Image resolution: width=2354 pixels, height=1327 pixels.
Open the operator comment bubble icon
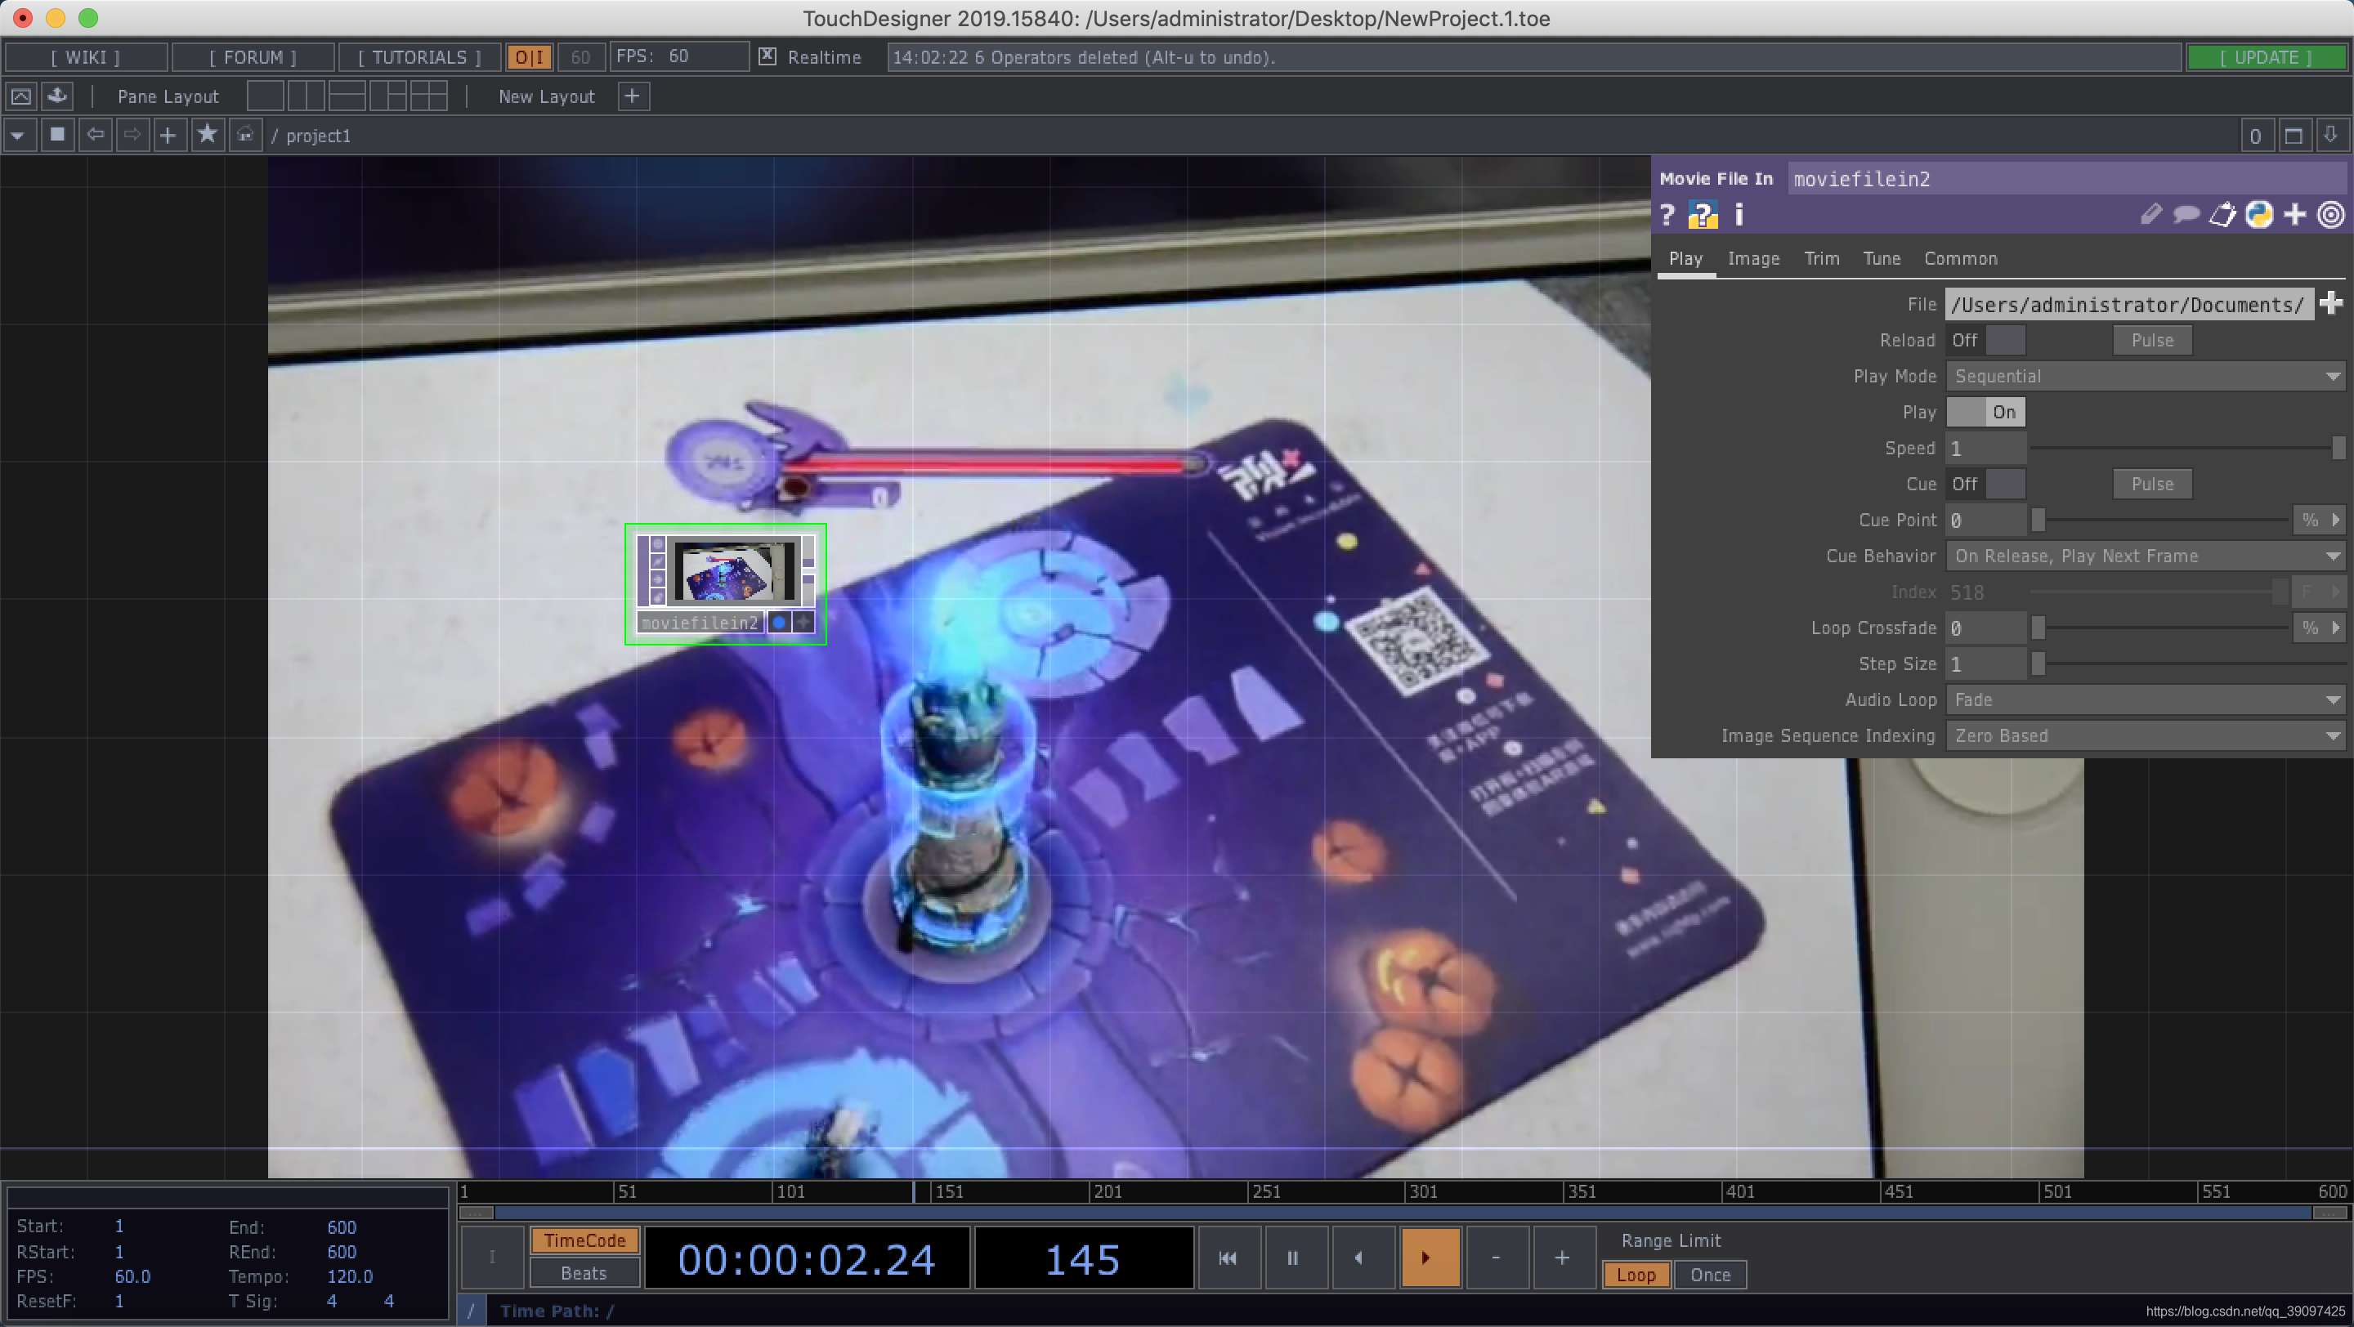[2186, 215]
